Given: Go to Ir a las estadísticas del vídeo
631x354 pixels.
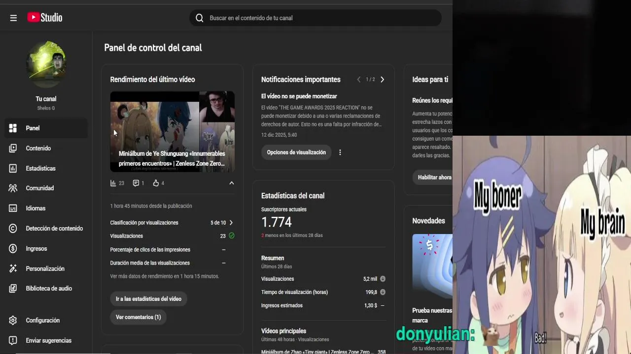Looking at the screenshot, I should [148, 299].
